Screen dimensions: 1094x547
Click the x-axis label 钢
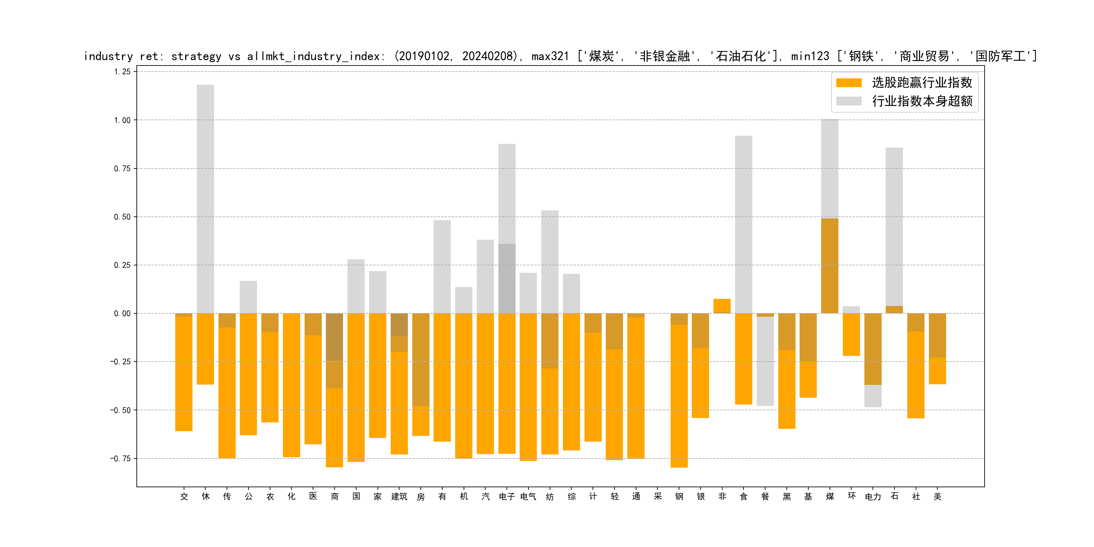[x=679, y=496]
